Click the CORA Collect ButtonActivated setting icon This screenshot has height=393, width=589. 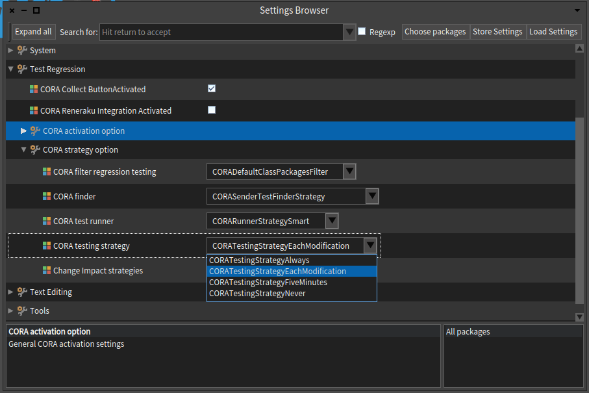coord(34,89)
